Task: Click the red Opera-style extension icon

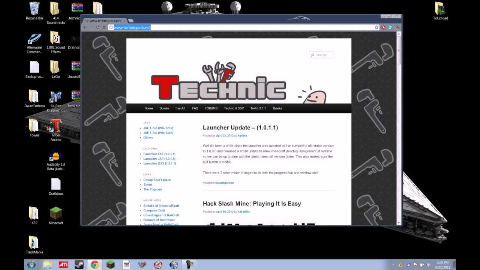Action: tap(384, 27)
